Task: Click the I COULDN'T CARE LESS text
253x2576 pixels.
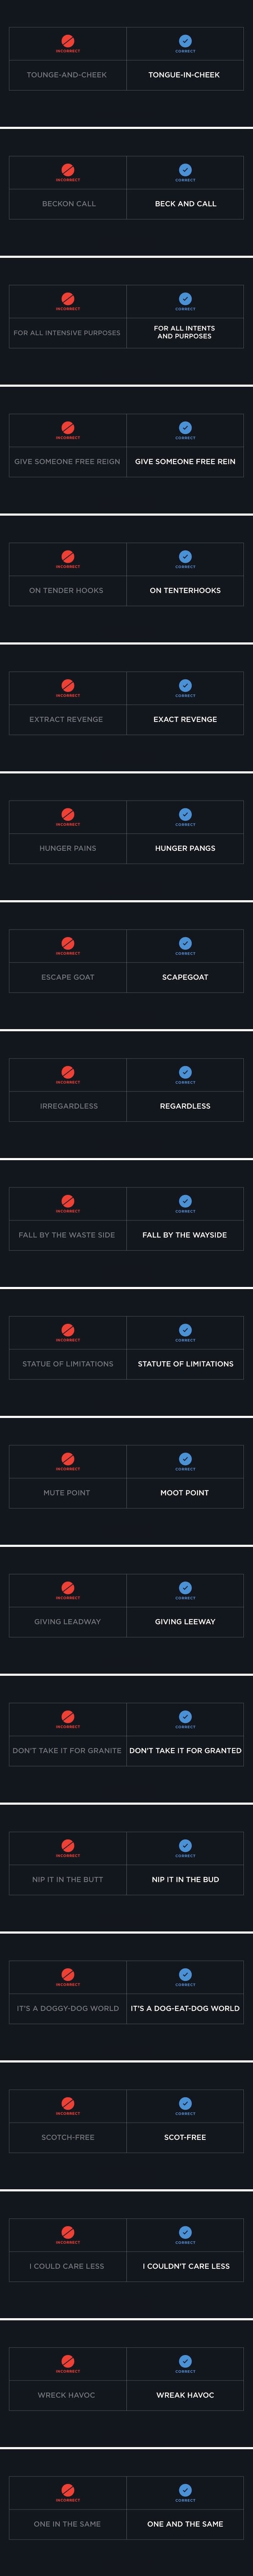Action: 185,2266
